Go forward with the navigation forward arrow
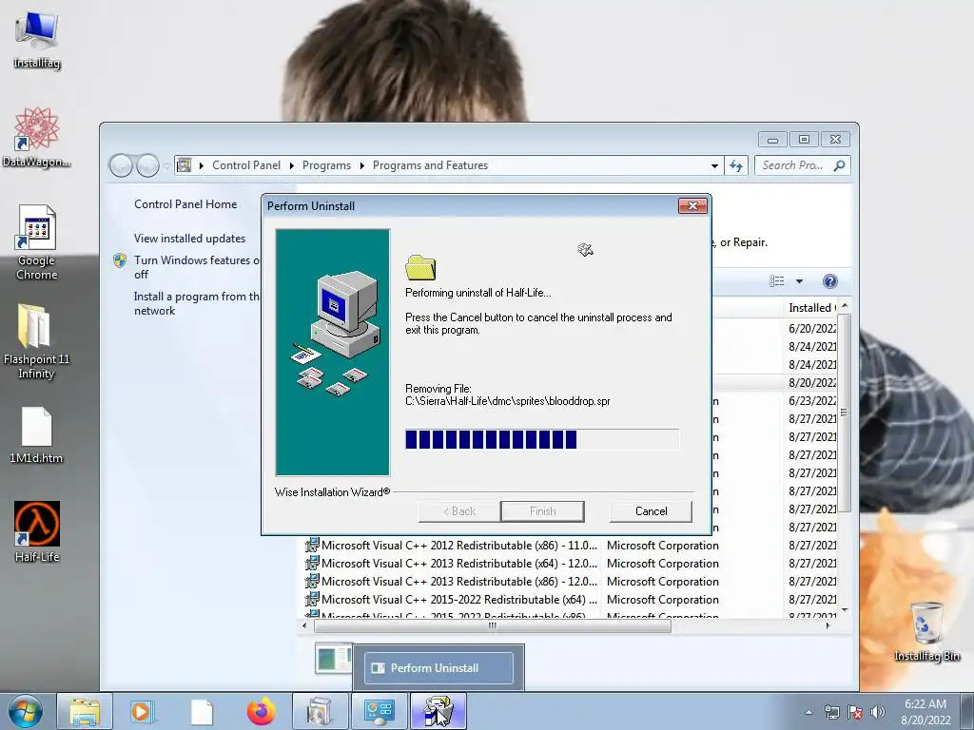Image resolution: width=974 pixels, height=730 pixels. pyautogui.click(x=147, y=165)
